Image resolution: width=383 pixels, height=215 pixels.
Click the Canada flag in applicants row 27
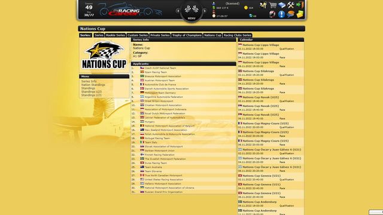(142, 175)
